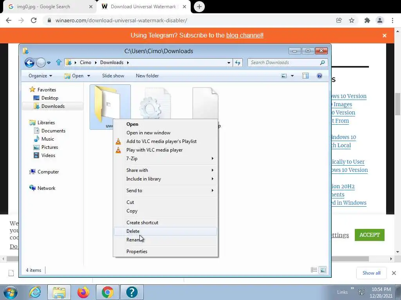Click the Explorer help icon
The height and width of the screenshot is (300, 401).
320,76
